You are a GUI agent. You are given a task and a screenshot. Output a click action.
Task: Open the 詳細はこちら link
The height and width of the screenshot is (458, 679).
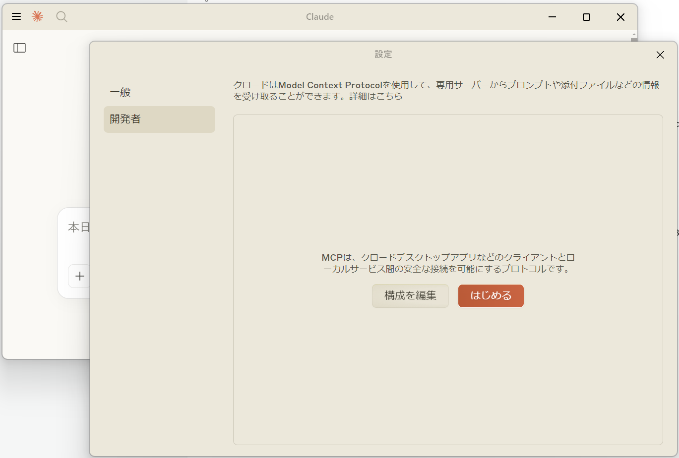pos(376,97)
